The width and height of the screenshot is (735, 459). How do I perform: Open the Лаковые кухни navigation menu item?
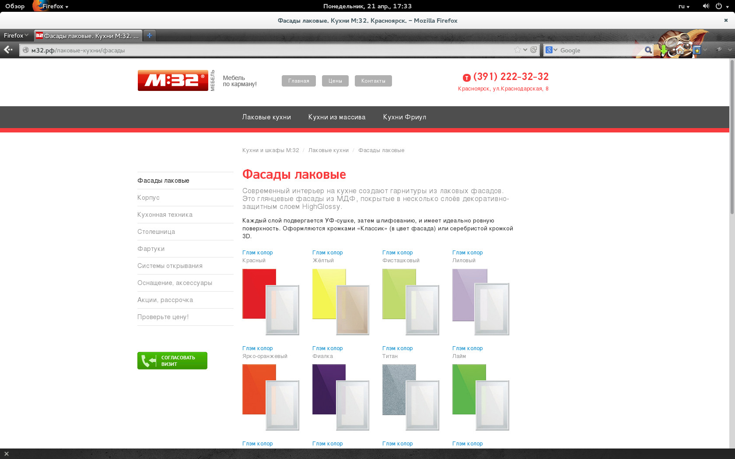(x=266, y=117)
